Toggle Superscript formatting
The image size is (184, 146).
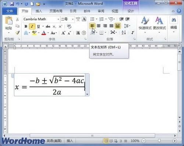pyautogui.click(x=60, y=26)
